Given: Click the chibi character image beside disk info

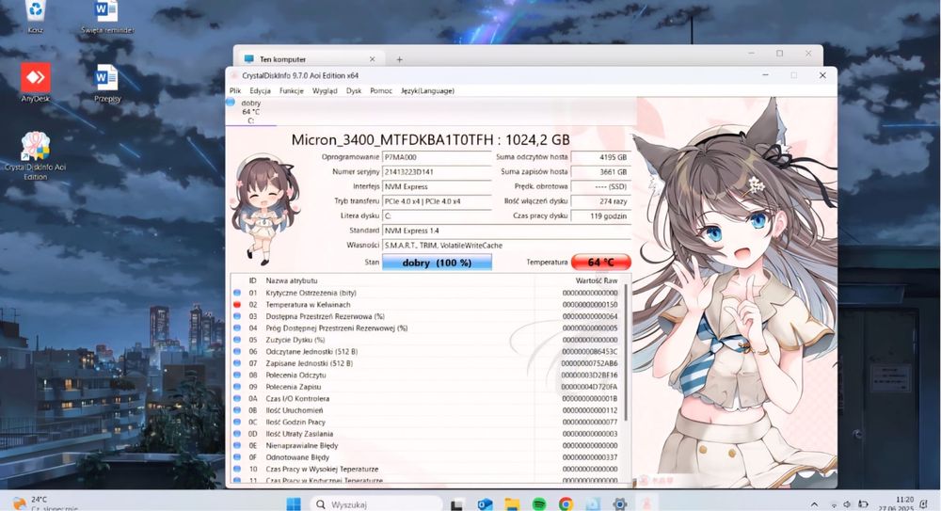Looking at the screenshot, I should point(264,210).
